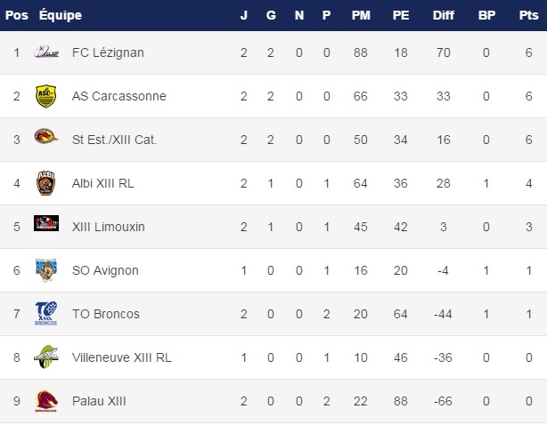Click the XIII Limouxin team logo

[x=45, y=226]
